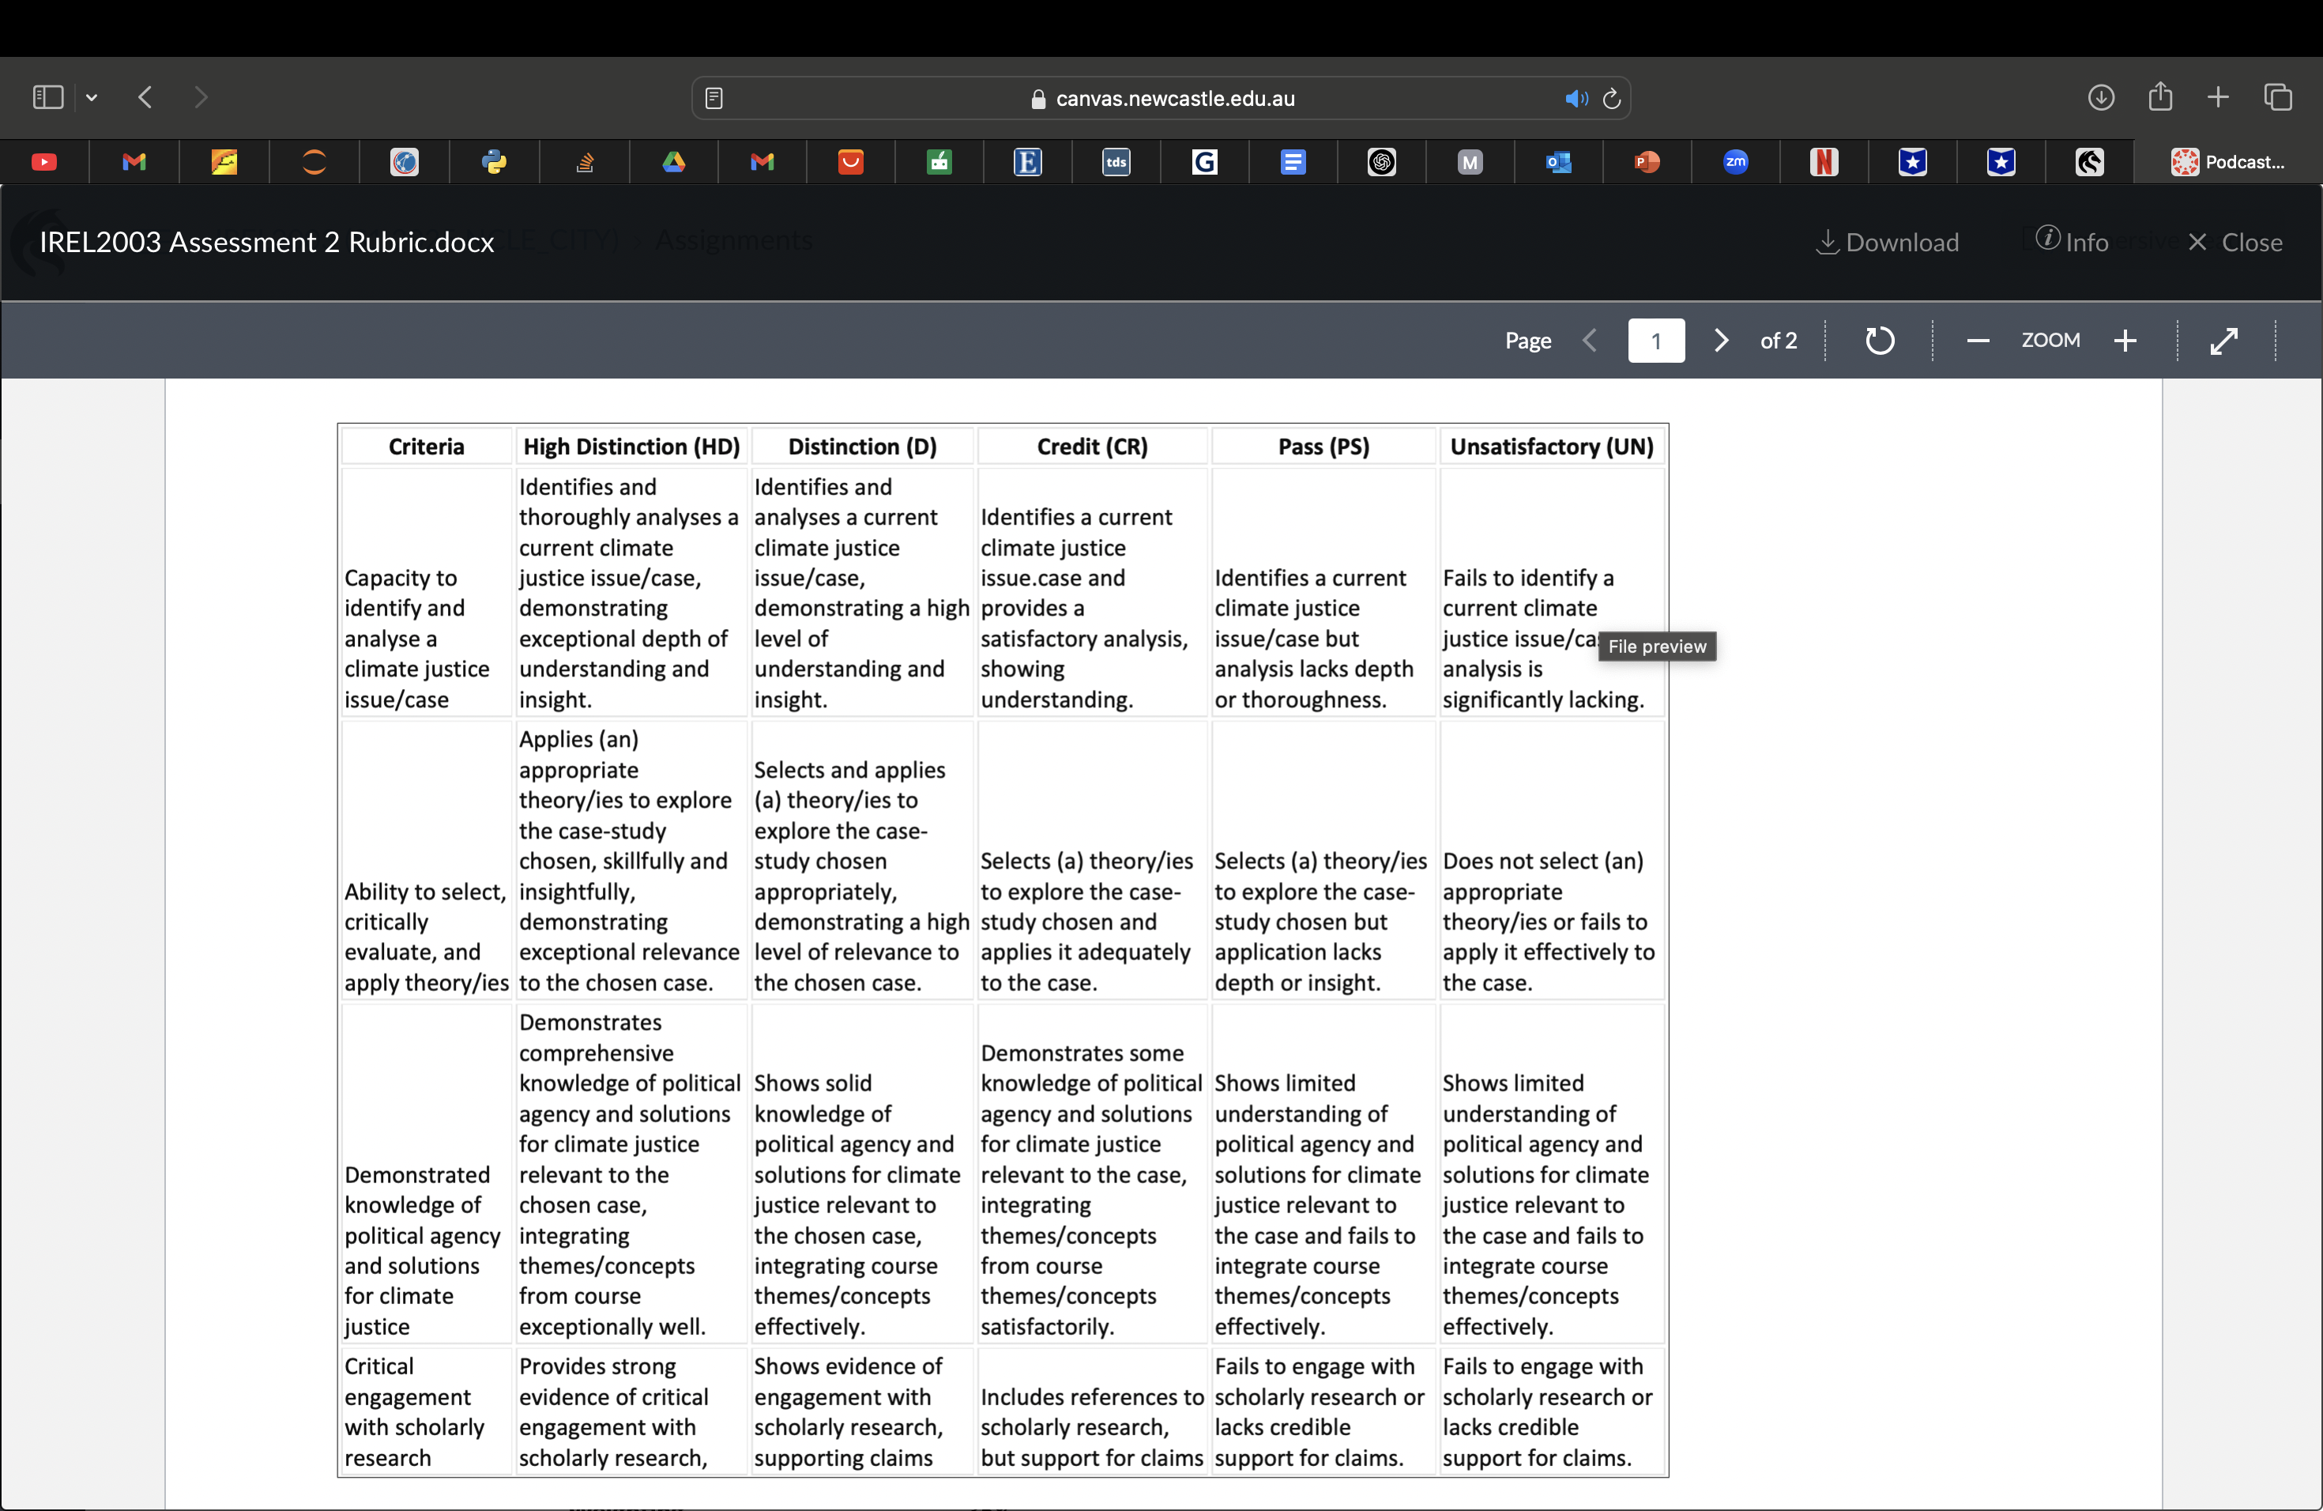Screen dimensions: 2323x1511
Task: Open the Google Drive bookmark
Action: pyautogui.click(x=673, y=162)
